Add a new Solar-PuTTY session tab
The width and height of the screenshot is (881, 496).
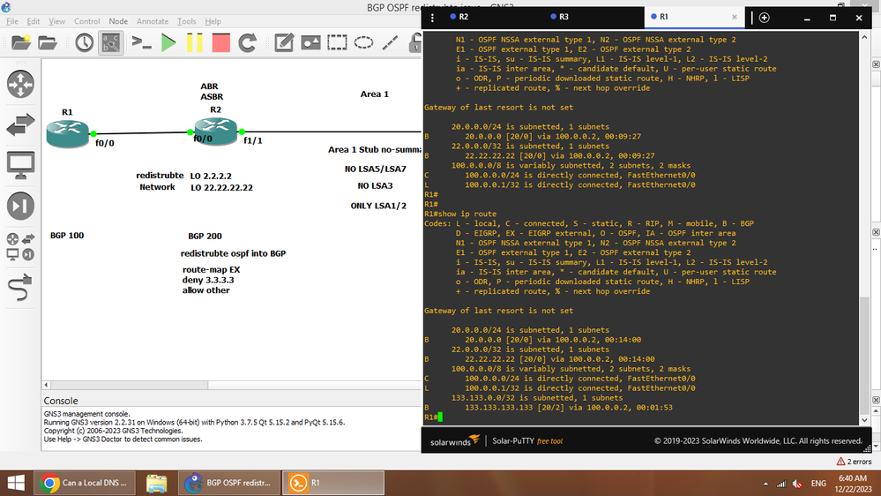(x=764, y=18)
